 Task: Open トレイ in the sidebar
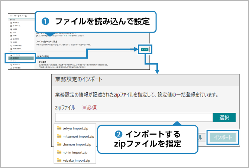13,32
